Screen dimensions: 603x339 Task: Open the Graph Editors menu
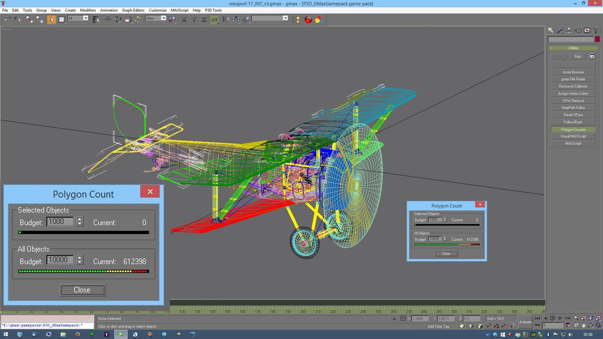[x=133, y=10]
